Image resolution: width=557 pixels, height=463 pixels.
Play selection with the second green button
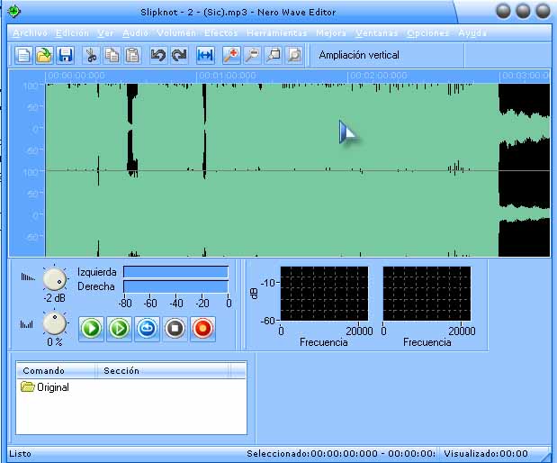[119, 329]
